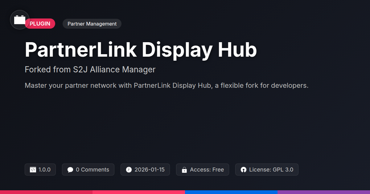Click the speech bubble comments icon

coord(70,170)
